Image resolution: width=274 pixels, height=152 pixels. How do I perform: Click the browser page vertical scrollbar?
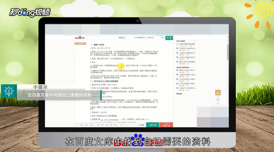pyautogui.click(x=228, y=52)
